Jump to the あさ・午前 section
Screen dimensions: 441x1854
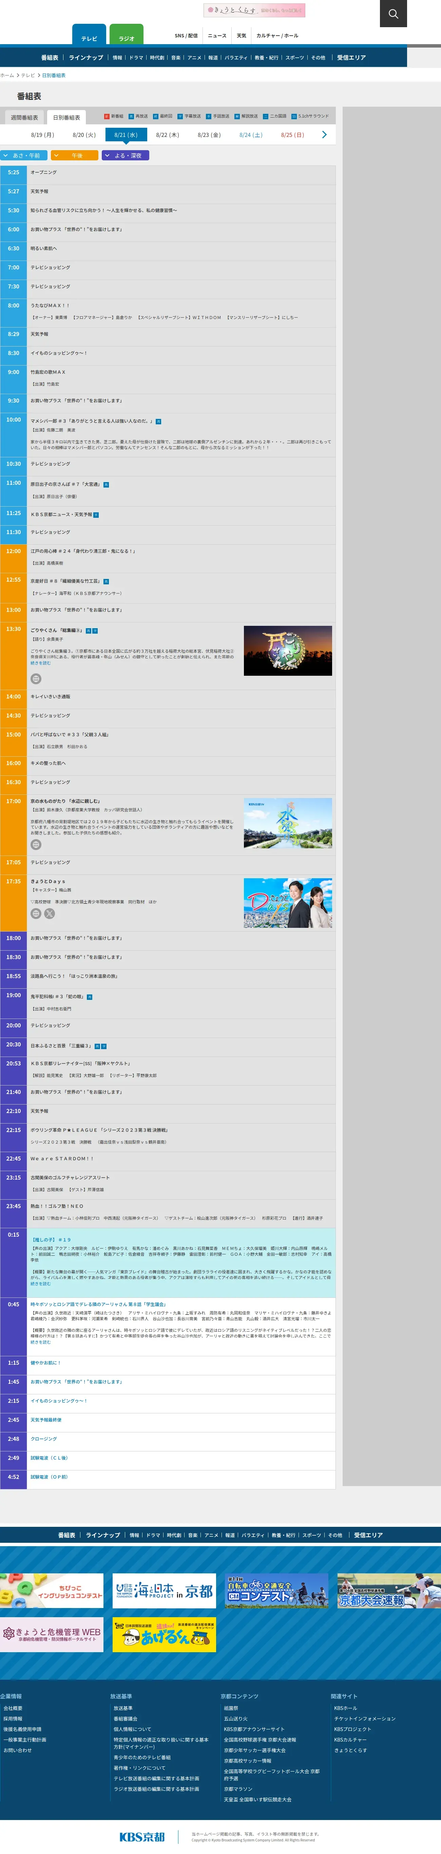[24, 156]
